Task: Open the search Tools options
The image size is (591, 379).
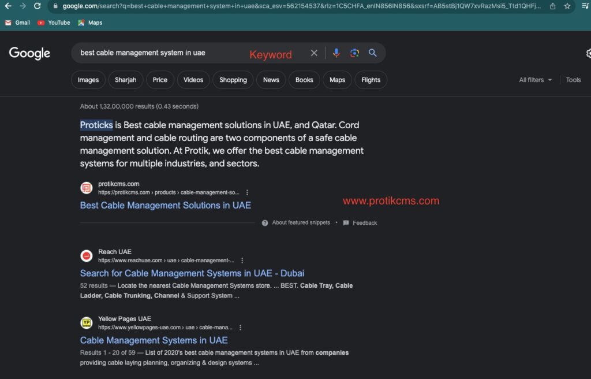Action: coord(573,80)
